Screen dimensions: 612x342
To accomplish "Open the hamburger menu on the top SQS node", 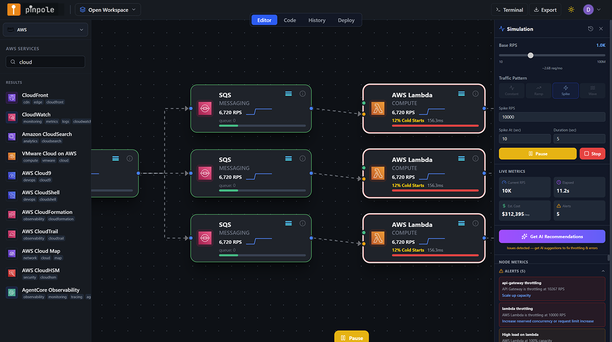I will click(x=288, y=94).
